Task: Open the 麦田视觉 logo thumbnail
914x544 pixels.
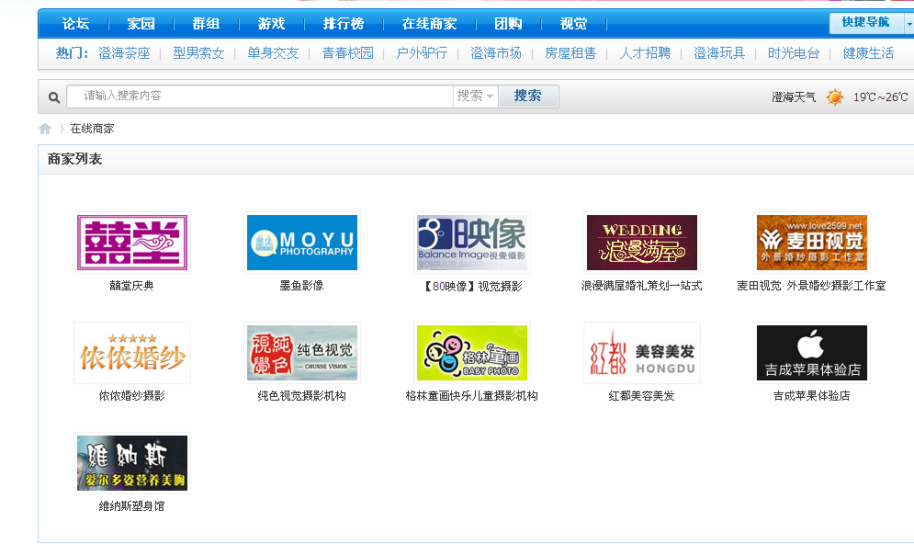Action: pos(812,243)
